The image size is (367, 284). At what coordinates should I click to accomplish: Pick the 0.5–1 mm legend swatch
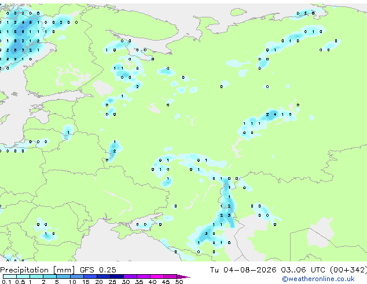23,276
